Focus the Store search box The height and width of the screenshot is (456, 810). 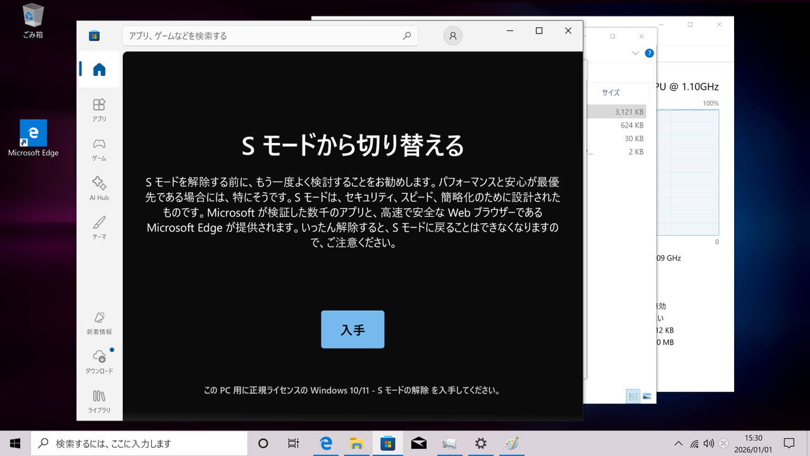point(270,36)
